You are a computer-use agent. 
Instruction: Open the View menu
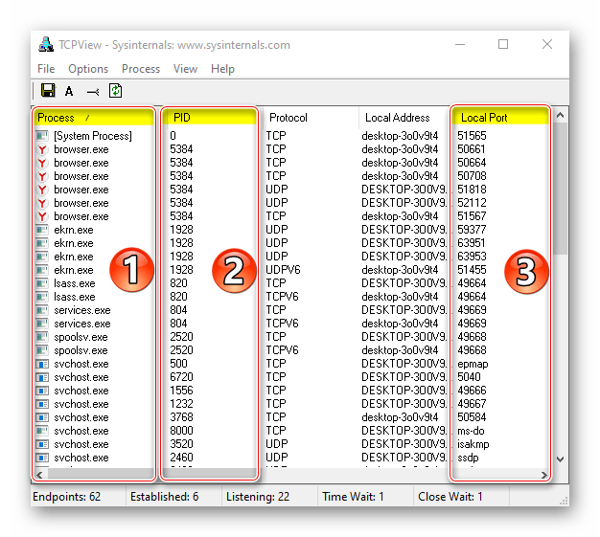(186, 69)
